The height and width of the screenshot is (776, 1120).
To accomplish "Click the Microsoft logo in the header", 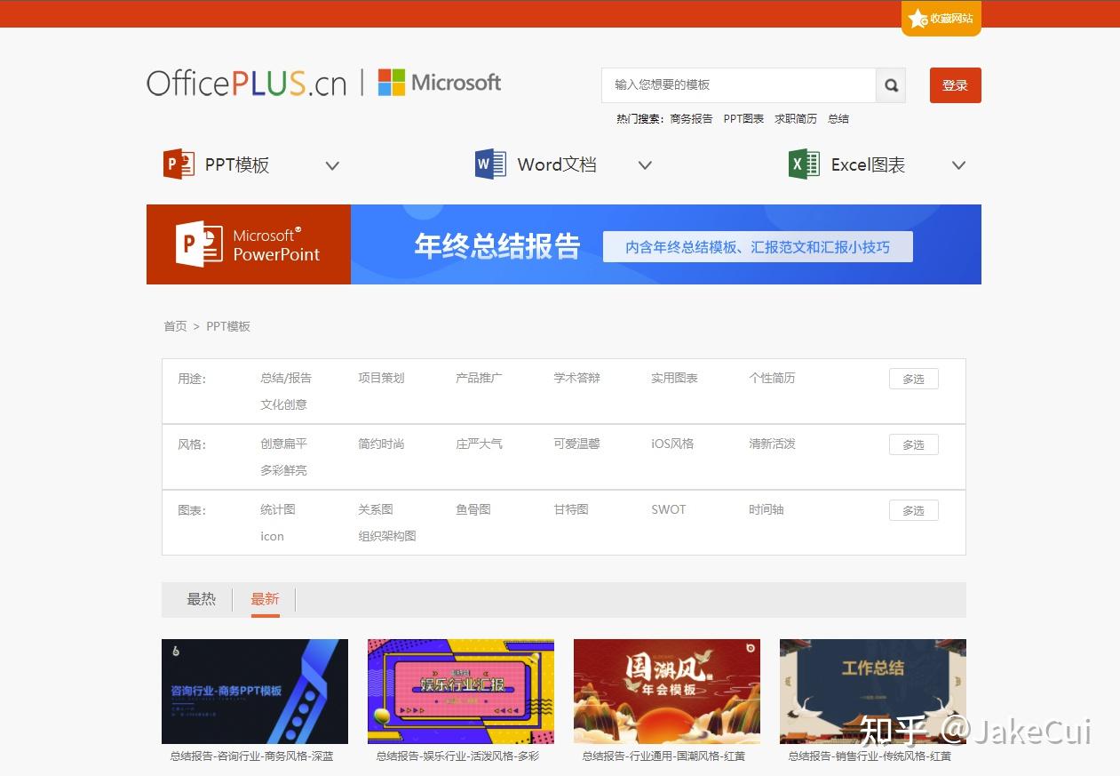I will [439, 83].
